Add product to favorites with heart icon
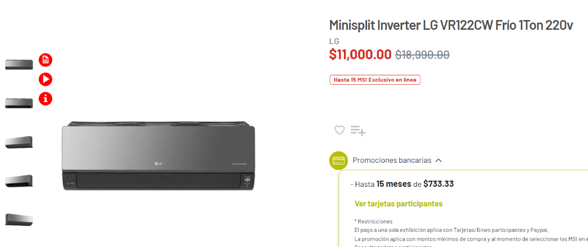The width and height of the screenshot is (588, 247). tap(340, 130)
